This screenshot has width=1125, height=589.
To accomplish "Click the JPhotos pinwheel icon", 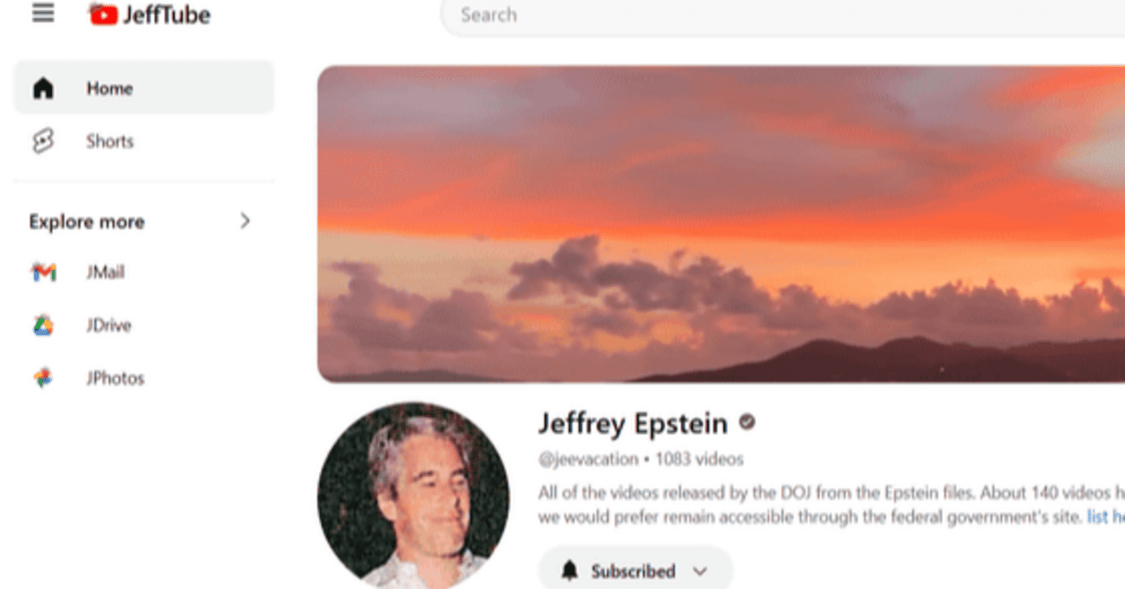I will pyautogui.click(x=43, y=378).
